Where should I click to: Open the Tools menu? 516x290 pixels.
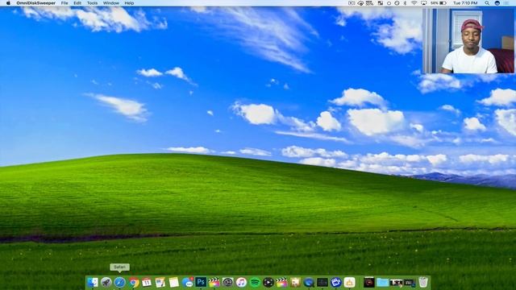92,3
